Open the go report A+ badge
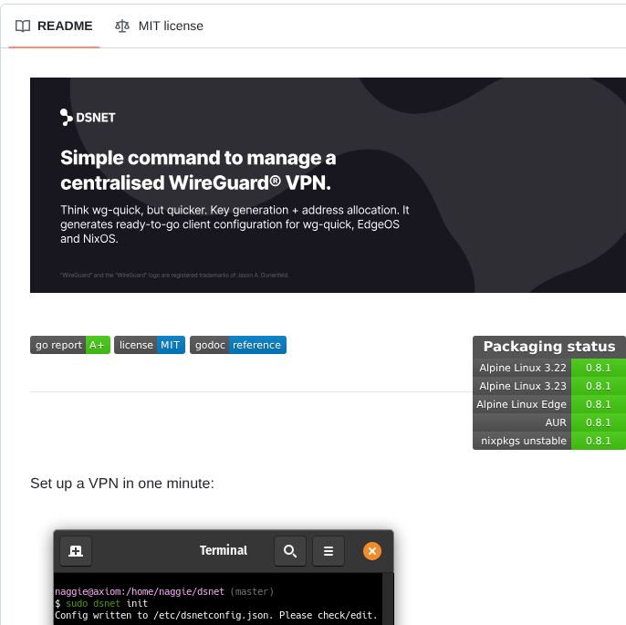This screenshot has width=626, height=625. point(70,345)
